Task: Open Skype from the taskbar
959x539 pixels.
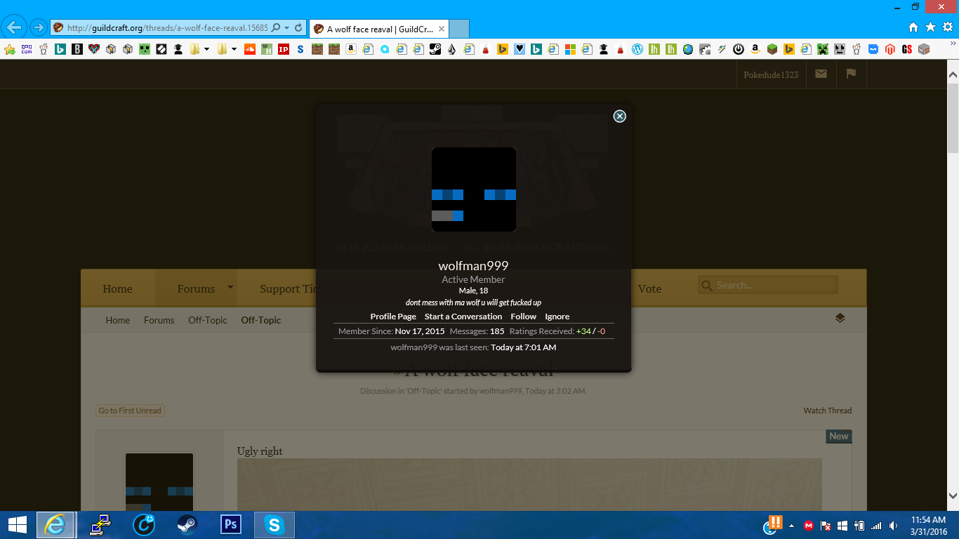Action: (x=275, y=525)
